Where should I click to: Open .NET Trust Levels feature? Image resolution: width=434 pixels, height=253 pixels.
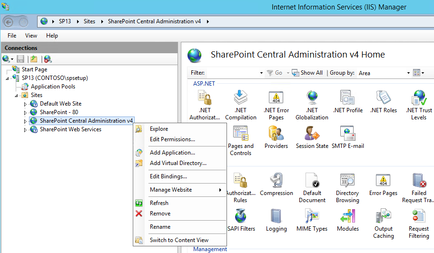[x=419, y=106]
